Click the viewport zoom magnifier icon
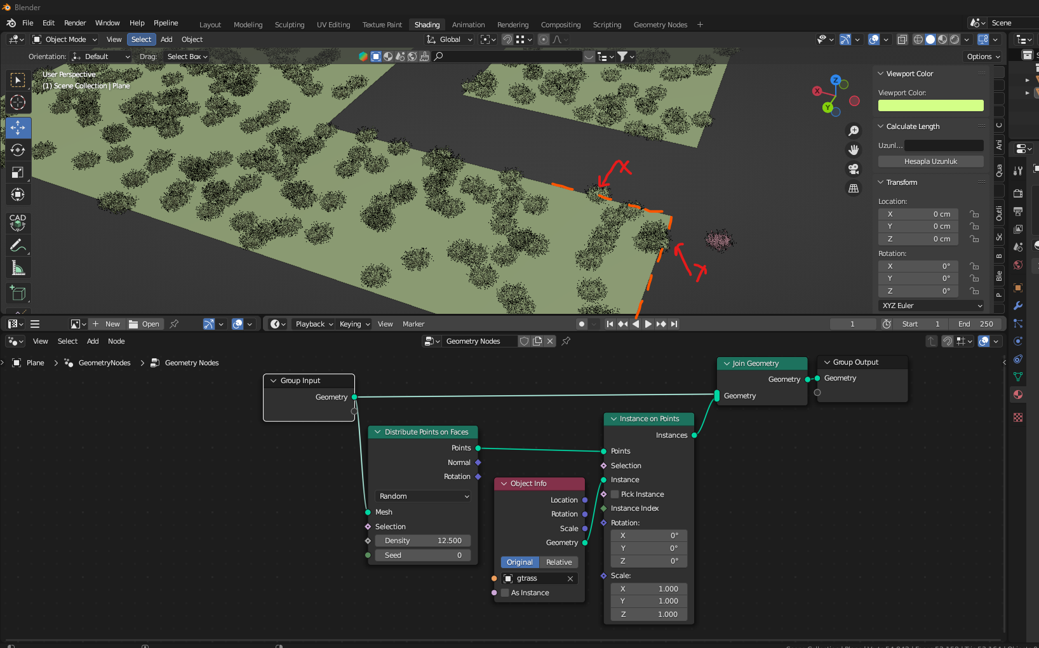 pos(854,130)
